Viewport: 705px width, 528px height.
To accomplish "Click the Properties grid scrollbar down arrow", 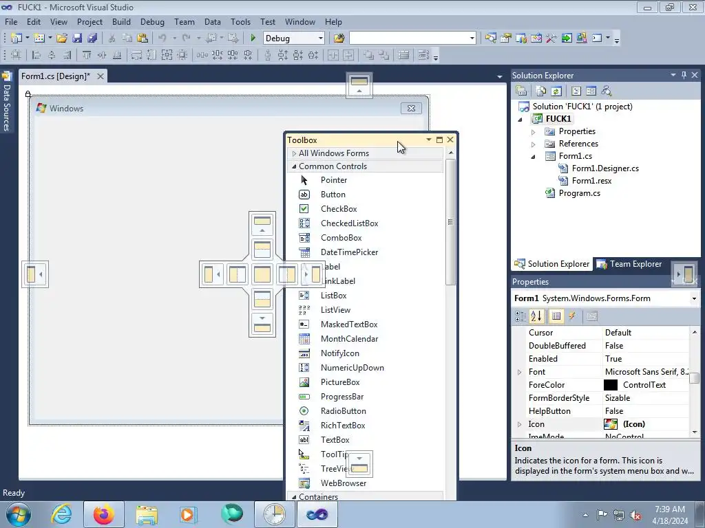I will (x=695, y=432).
